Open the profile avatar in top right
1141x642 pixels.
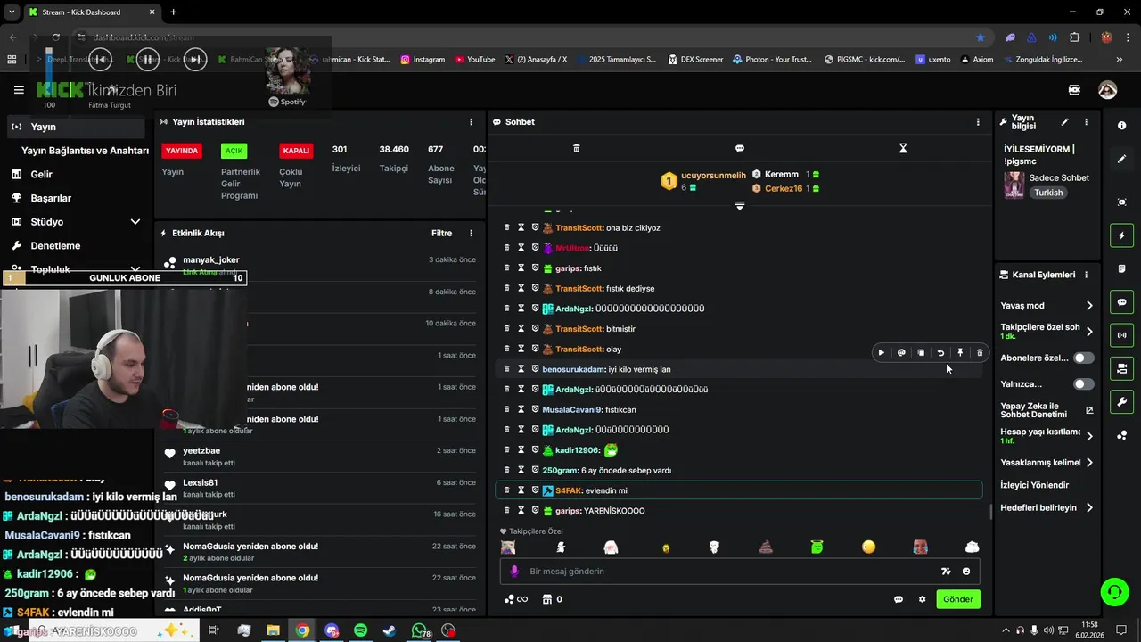1107,90
